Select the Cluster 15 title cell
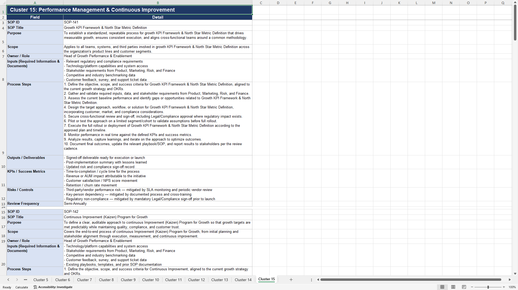 (x=129, y=10)
